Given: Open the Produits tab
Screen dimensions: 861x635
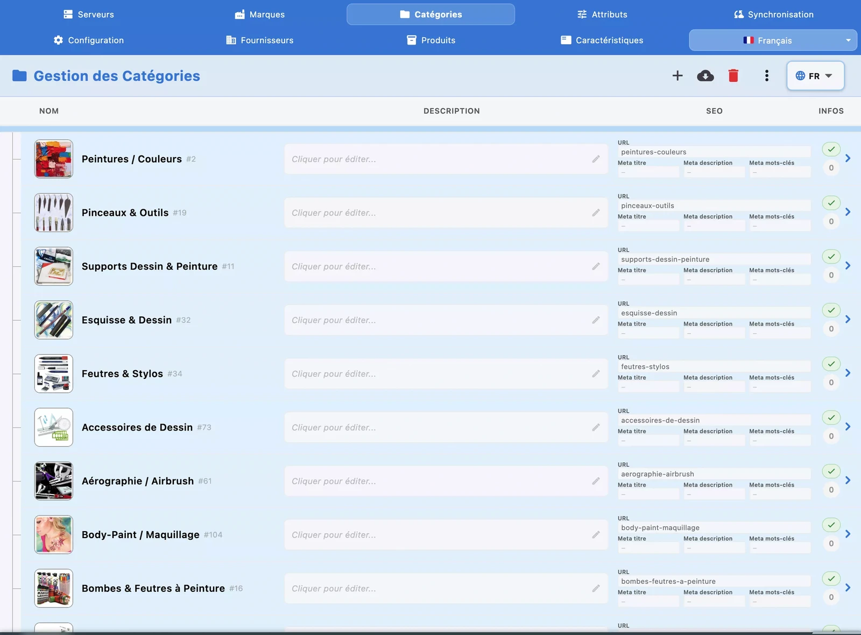Looking at the screenshot, I should 431,40.
